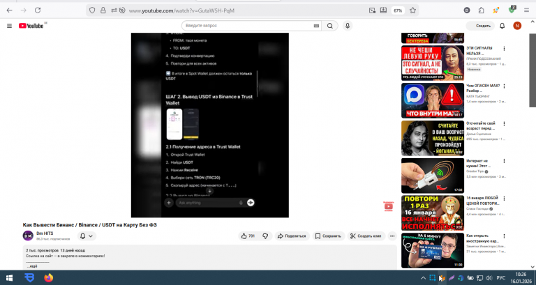Click the purple feather tray icon

(x=452, y=278)
